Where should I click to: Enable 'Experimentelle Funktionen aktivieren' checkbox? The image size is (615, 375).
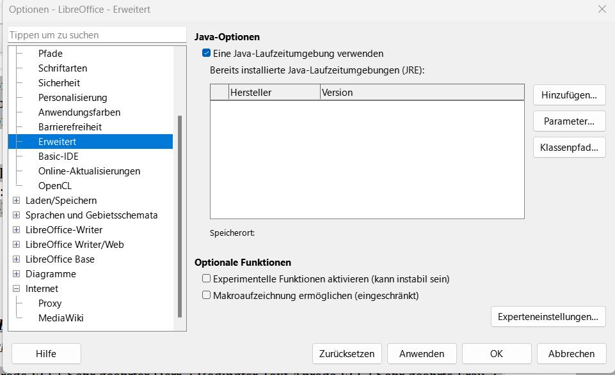(206, 279)
